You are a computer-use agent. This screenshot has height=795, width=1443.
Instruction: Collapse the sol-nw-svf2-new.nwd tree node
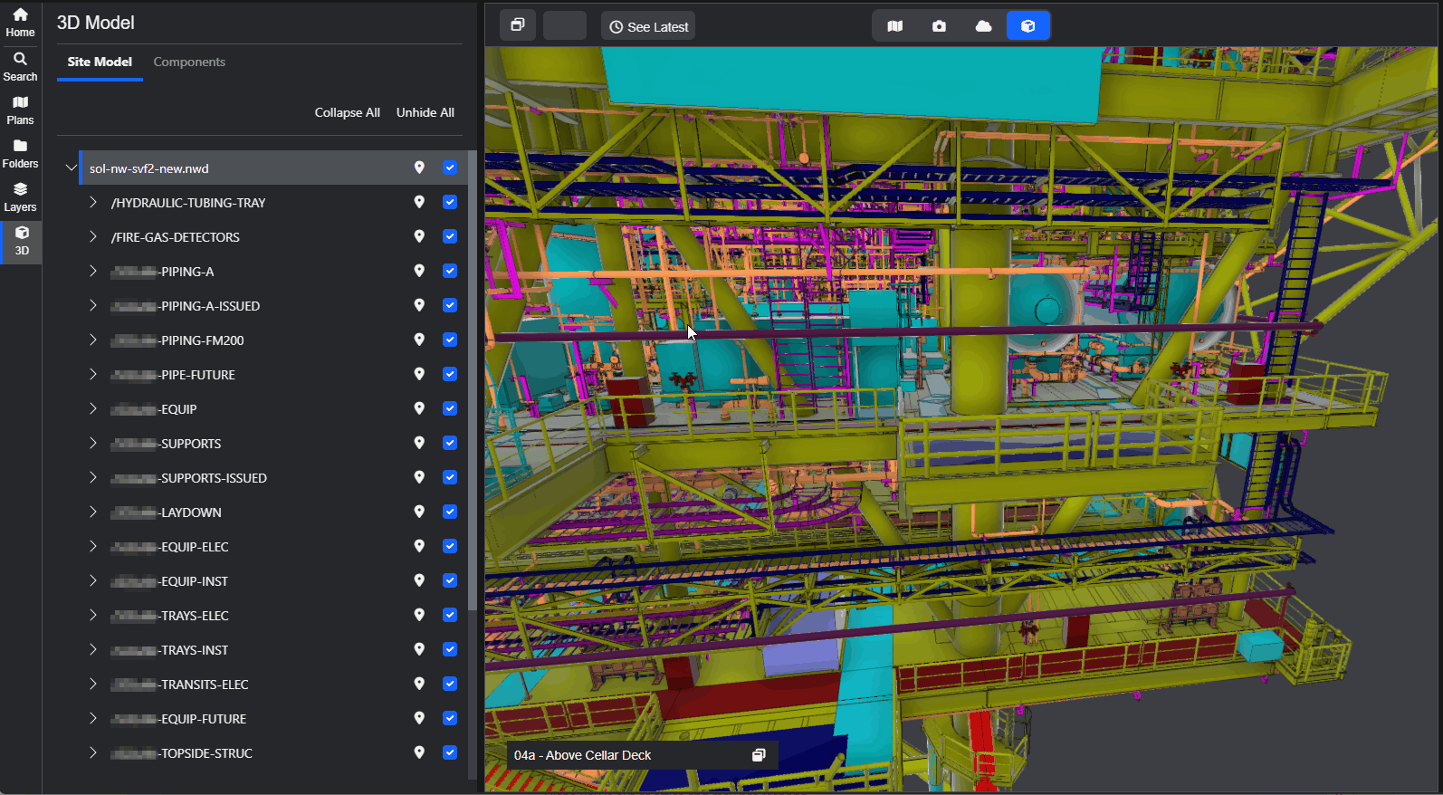pos(71,168)
